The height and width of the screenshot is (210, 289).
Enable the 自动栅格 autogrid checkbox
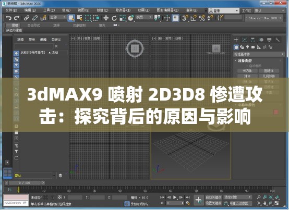[248, 66]
